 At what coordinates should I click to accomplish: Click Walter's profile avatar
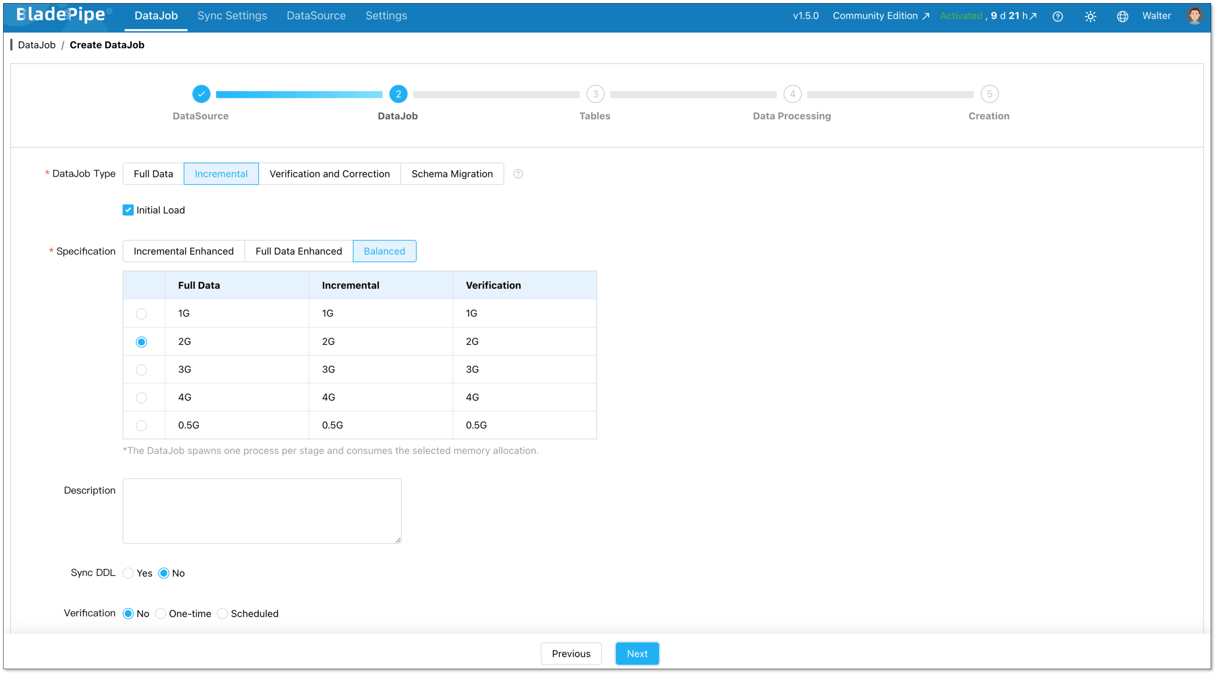click(x=1194, y=16)
